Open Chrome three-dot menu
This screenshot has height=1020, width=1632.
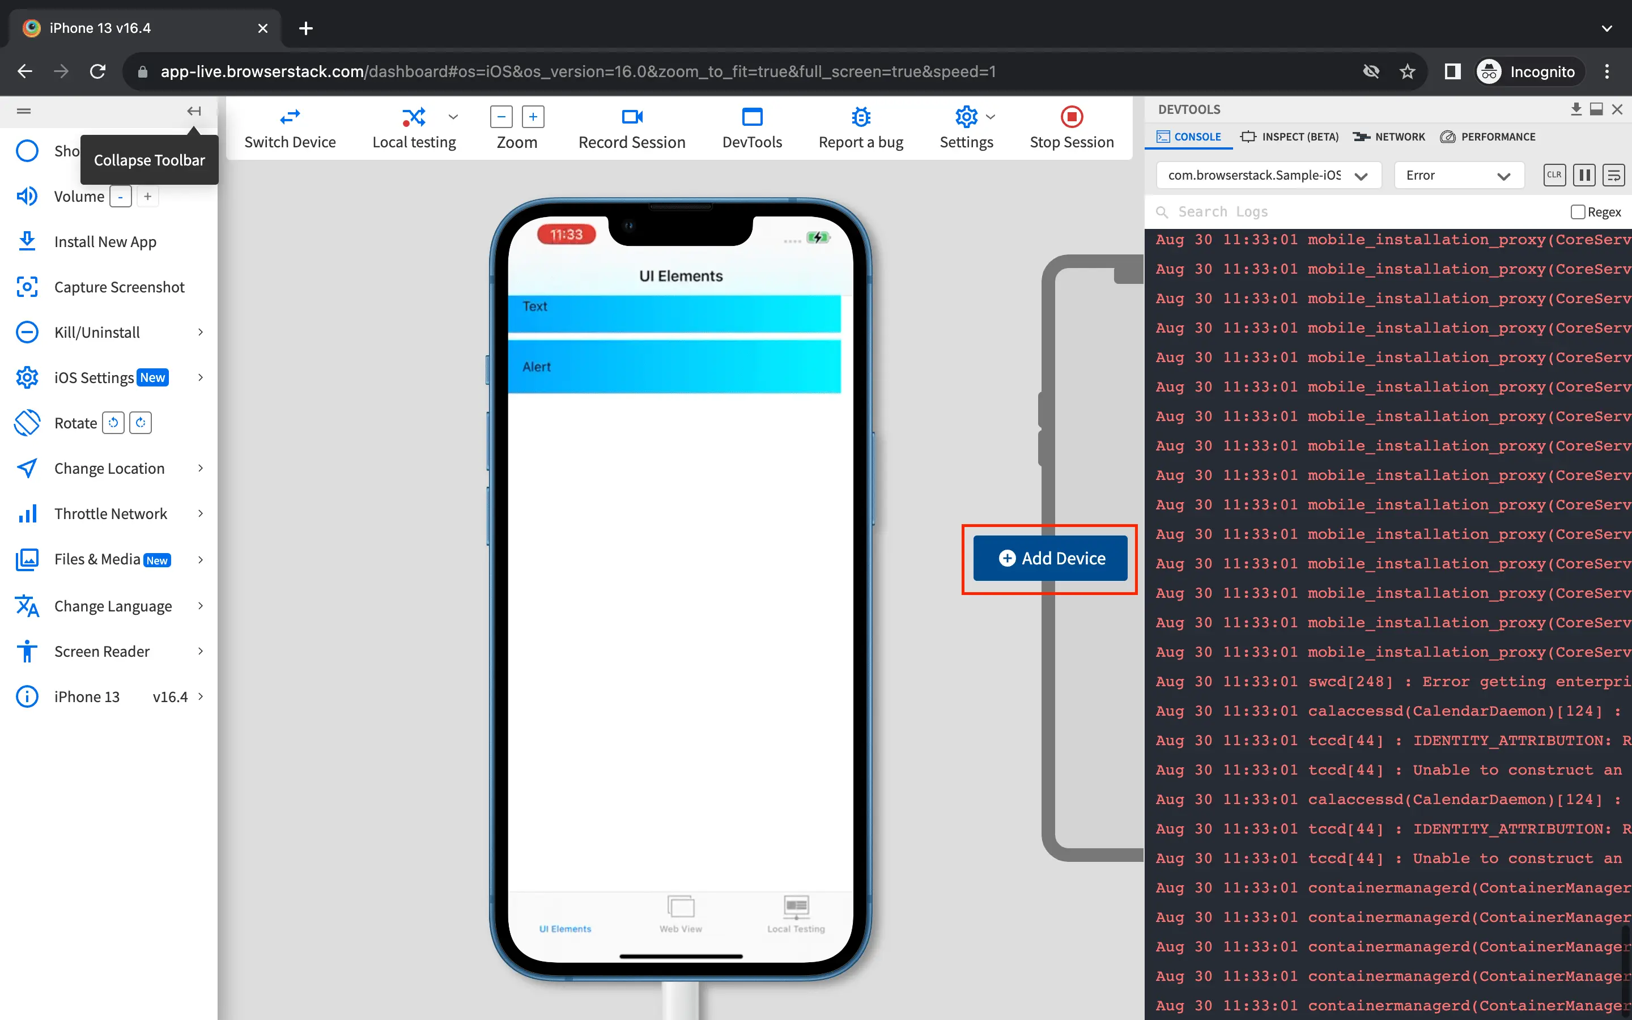pyautogui.click(x=1607, y=71)
